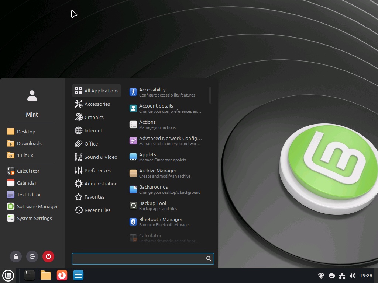Click the sound volume tray icon
Image resolution: width=378 pixels, height=283 pixels.
click(353, 276)
